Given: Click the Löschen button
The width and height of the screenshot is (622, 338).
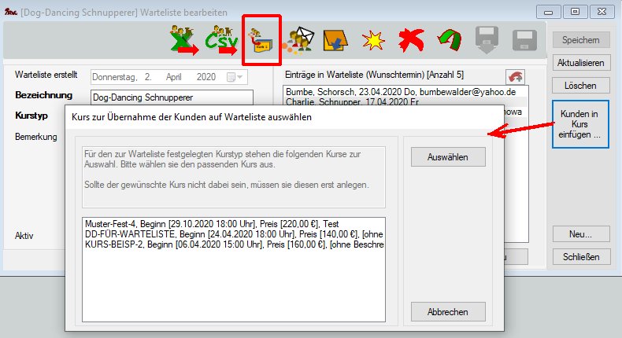Looking at the screenshot, I should pyautogui.click(x=580, y=85).
